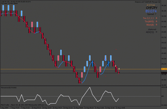Click the Mom(4) label
Screen dimensions: 167x109
pyautogui.click(x=150, y=25)
